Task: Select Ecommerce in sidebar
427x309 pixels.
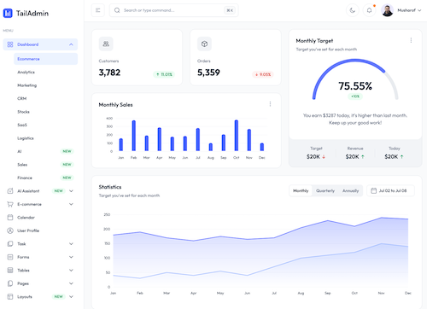Action: click(x=45, y=59)
